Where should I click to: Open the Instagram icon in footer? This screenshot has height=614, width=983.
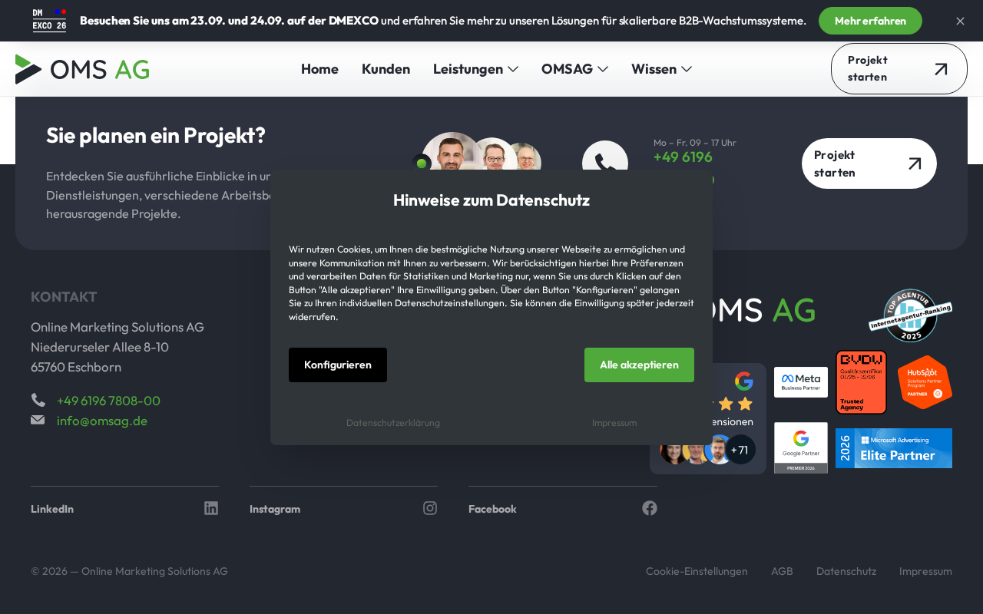[430, 508]
